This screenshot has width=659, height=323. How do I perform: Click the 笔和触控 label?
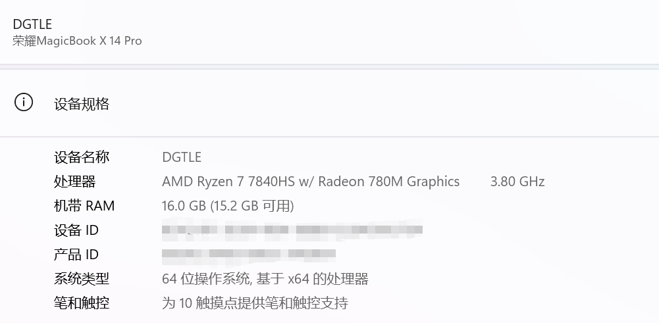pyautogui.click(x=82, y=303)
